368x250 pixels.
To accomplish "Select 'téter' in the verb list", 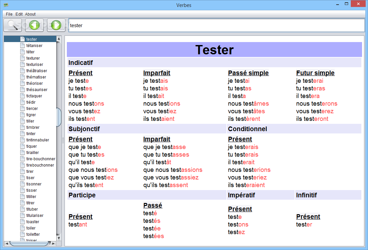I will pyautogui.click(x=30, y=52).
